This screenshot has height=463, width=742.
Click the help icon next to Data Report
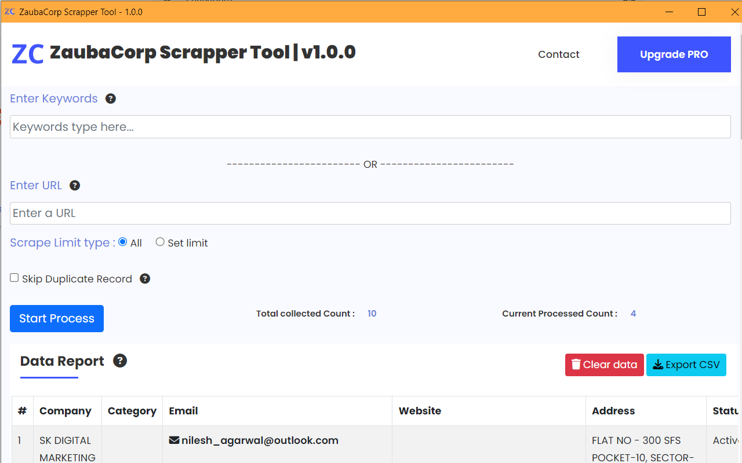pyautogui.click(x=120, y=361)
